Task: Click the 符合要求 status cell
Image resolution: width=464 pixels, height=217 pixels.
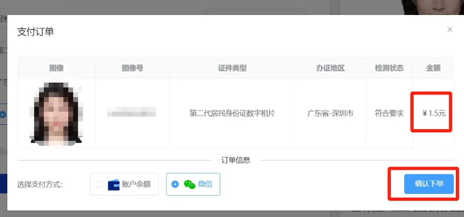Action: click(389, 113)
